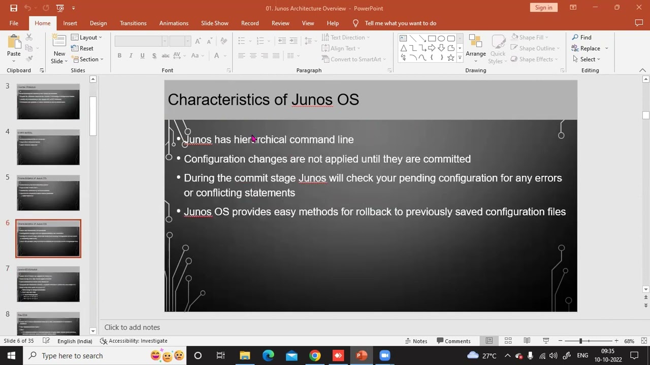Click the Reset slide button
This screenshot has height=365, width=650.
point(82,48)
